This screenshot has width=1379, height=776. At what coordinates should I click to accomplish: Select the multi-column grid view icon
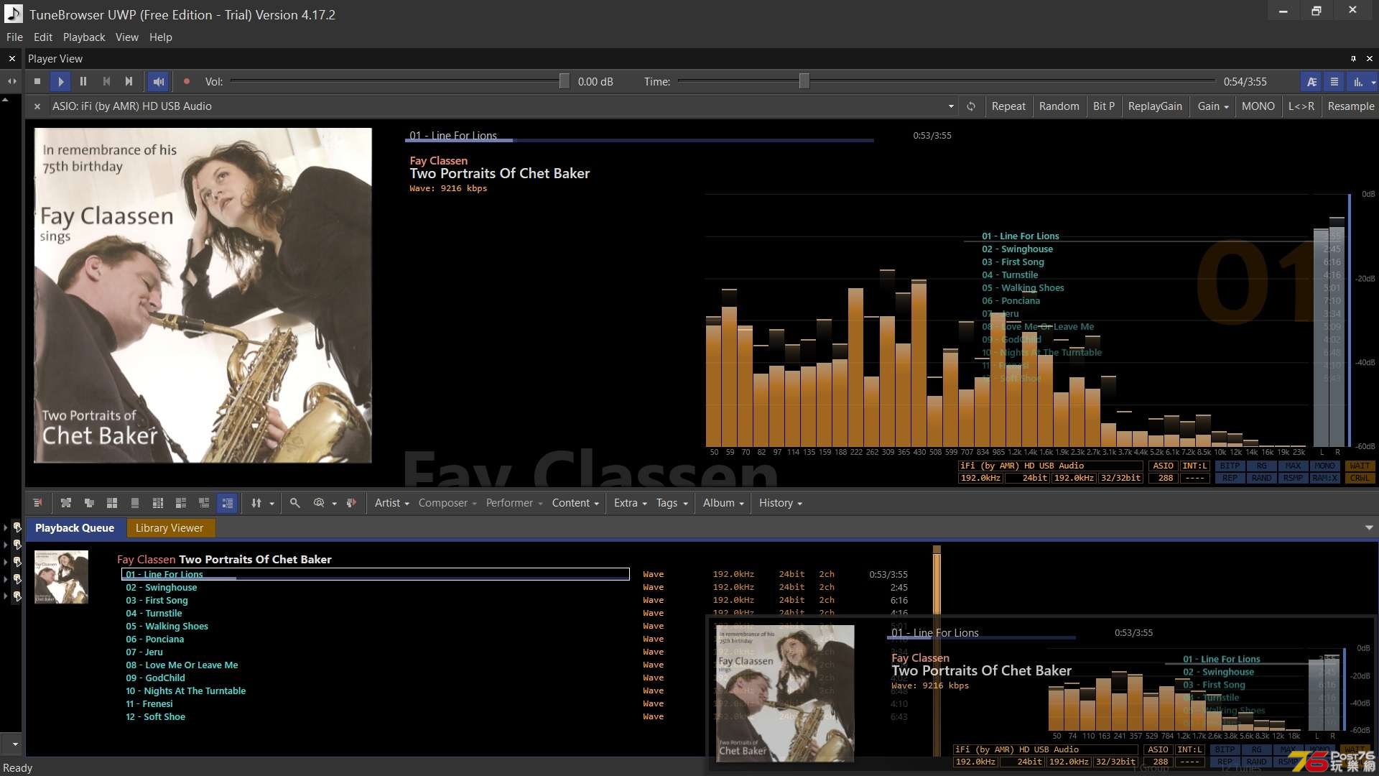pos(158,503)
